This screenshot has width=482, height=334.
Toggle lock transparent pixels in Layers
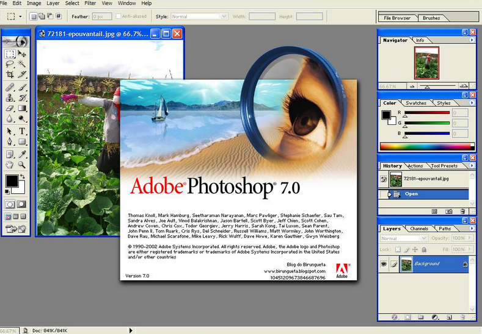coord(398,249)
